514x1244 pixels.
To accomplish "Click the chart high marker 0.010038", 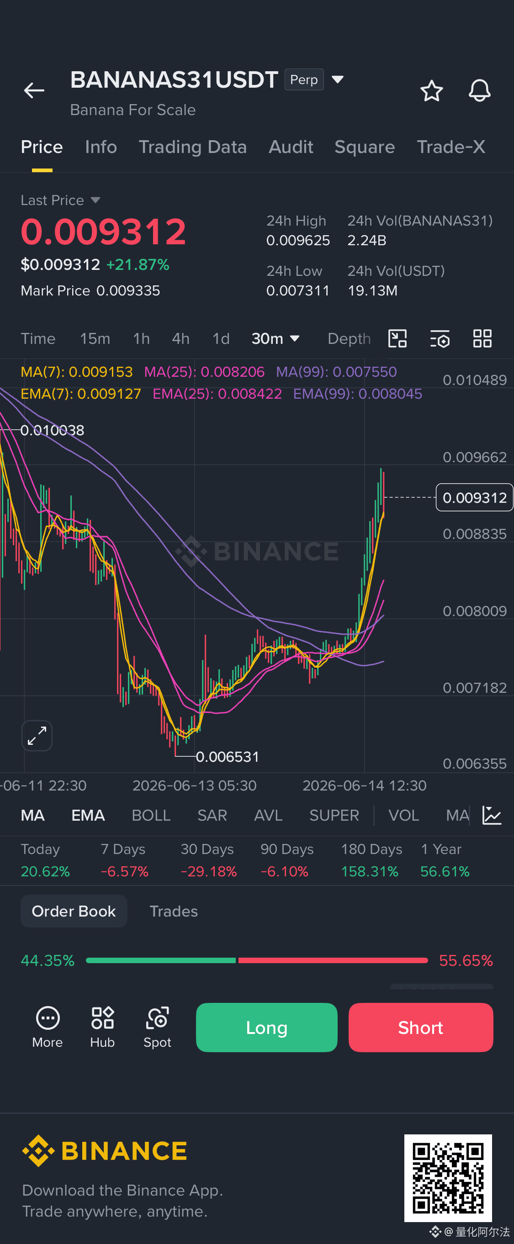I will tap(52, 430).
